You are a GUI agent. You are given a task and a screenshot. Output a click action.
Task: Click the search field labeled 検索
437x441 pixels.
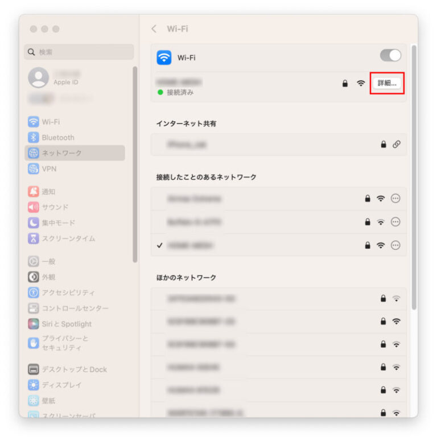[x=79, y=52]
